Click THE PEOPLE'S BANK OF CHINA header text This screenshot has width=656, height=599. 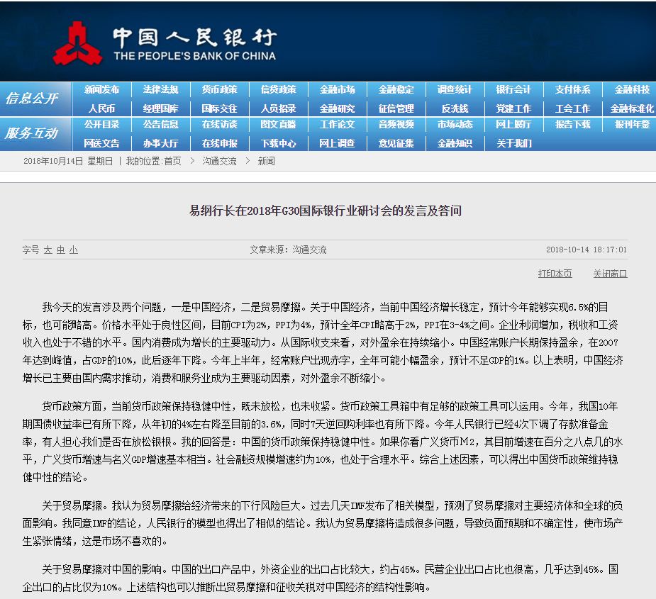coord(194,55)
